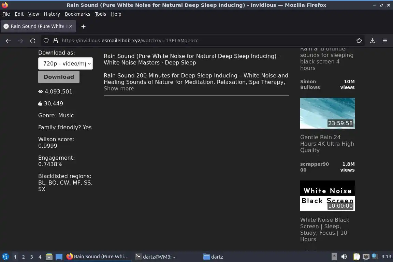Close the Rain Sound tab
The width and height of the screenshot is (393, 262).
71,26
